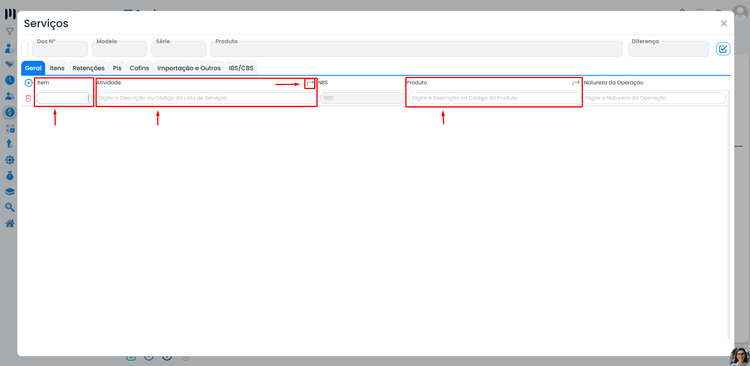Open the IBS/CBS tab
This screenshot has height=366, width=750.
click(x=241, y=68)
